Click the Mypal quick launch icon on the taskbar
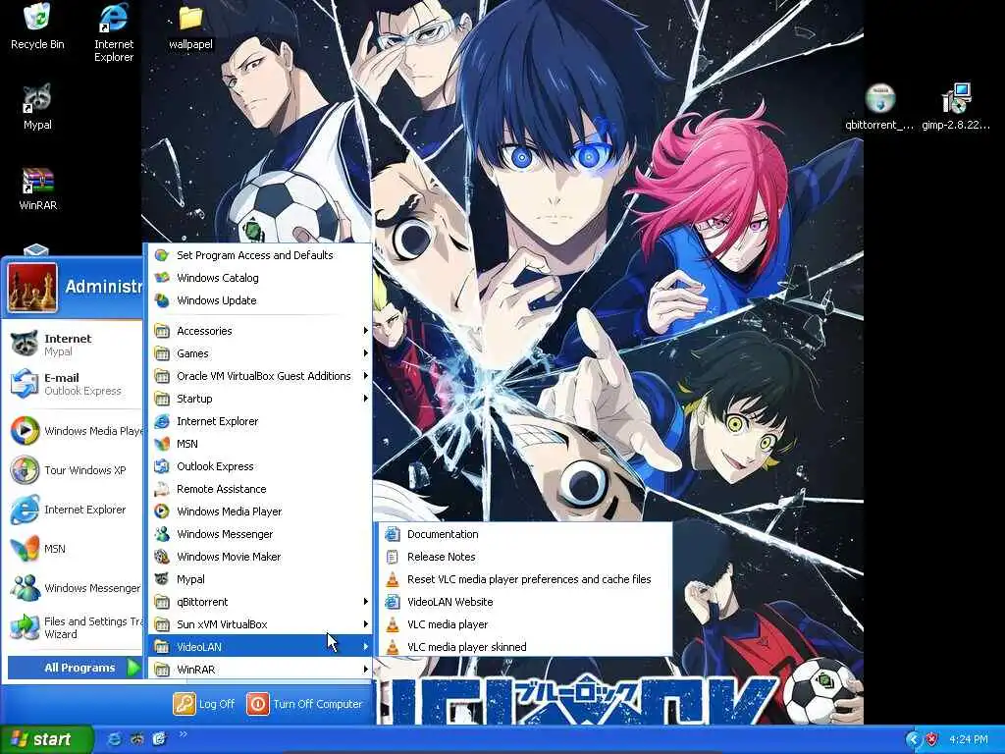Screen dimensions: 1005x754 (x=136, y=739)
